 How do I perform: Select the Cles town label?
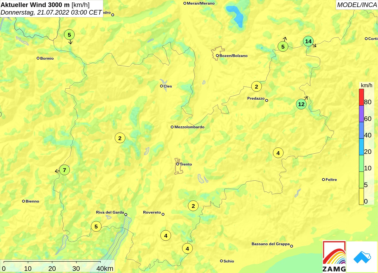coord(168,86)
